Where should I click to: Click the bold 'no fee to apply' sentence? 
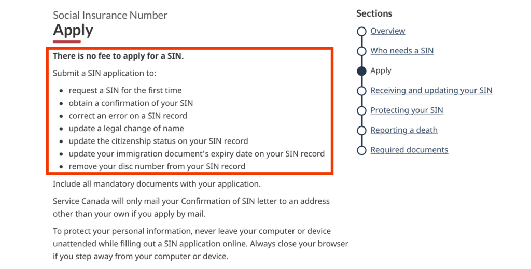tap(118, 56)
